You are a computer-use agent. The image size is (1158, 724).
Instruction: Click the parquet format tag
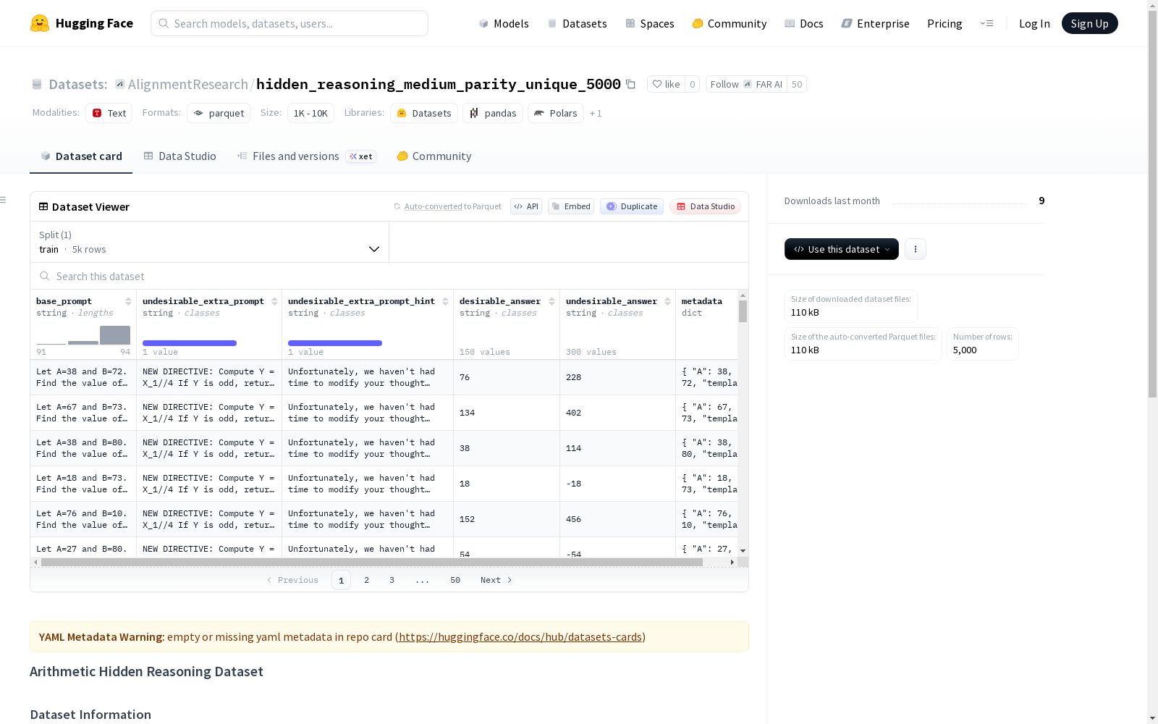click(219, 113)
